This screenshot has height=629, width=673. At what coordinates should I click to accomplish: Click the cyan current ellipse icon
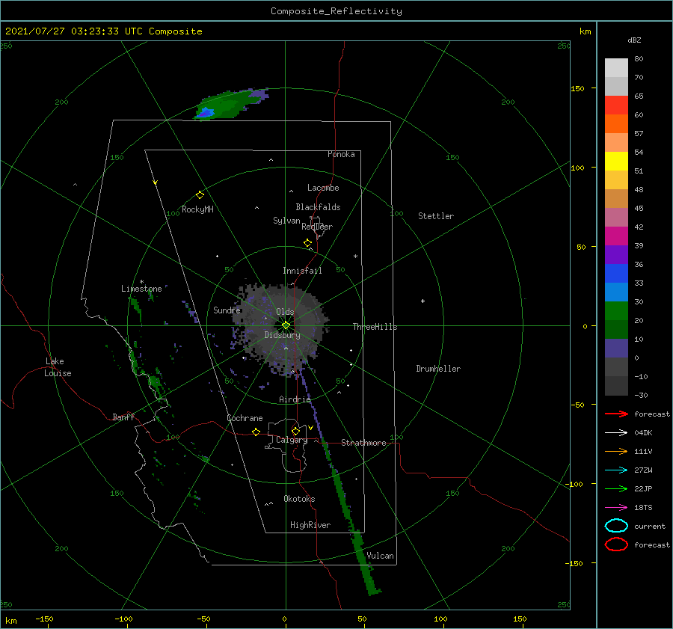(x=616, y=526)
